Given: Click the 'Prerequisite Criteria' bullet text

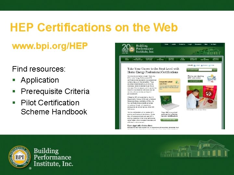Looking at the screenshot, I should coord(55,91).
